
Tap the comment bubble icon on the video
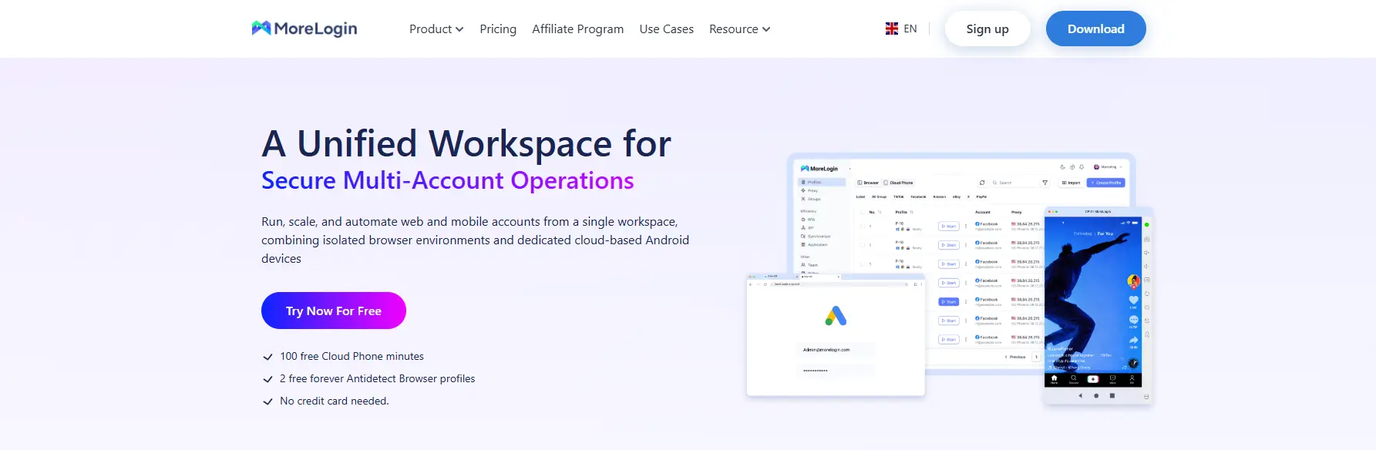coord(1133,320)
